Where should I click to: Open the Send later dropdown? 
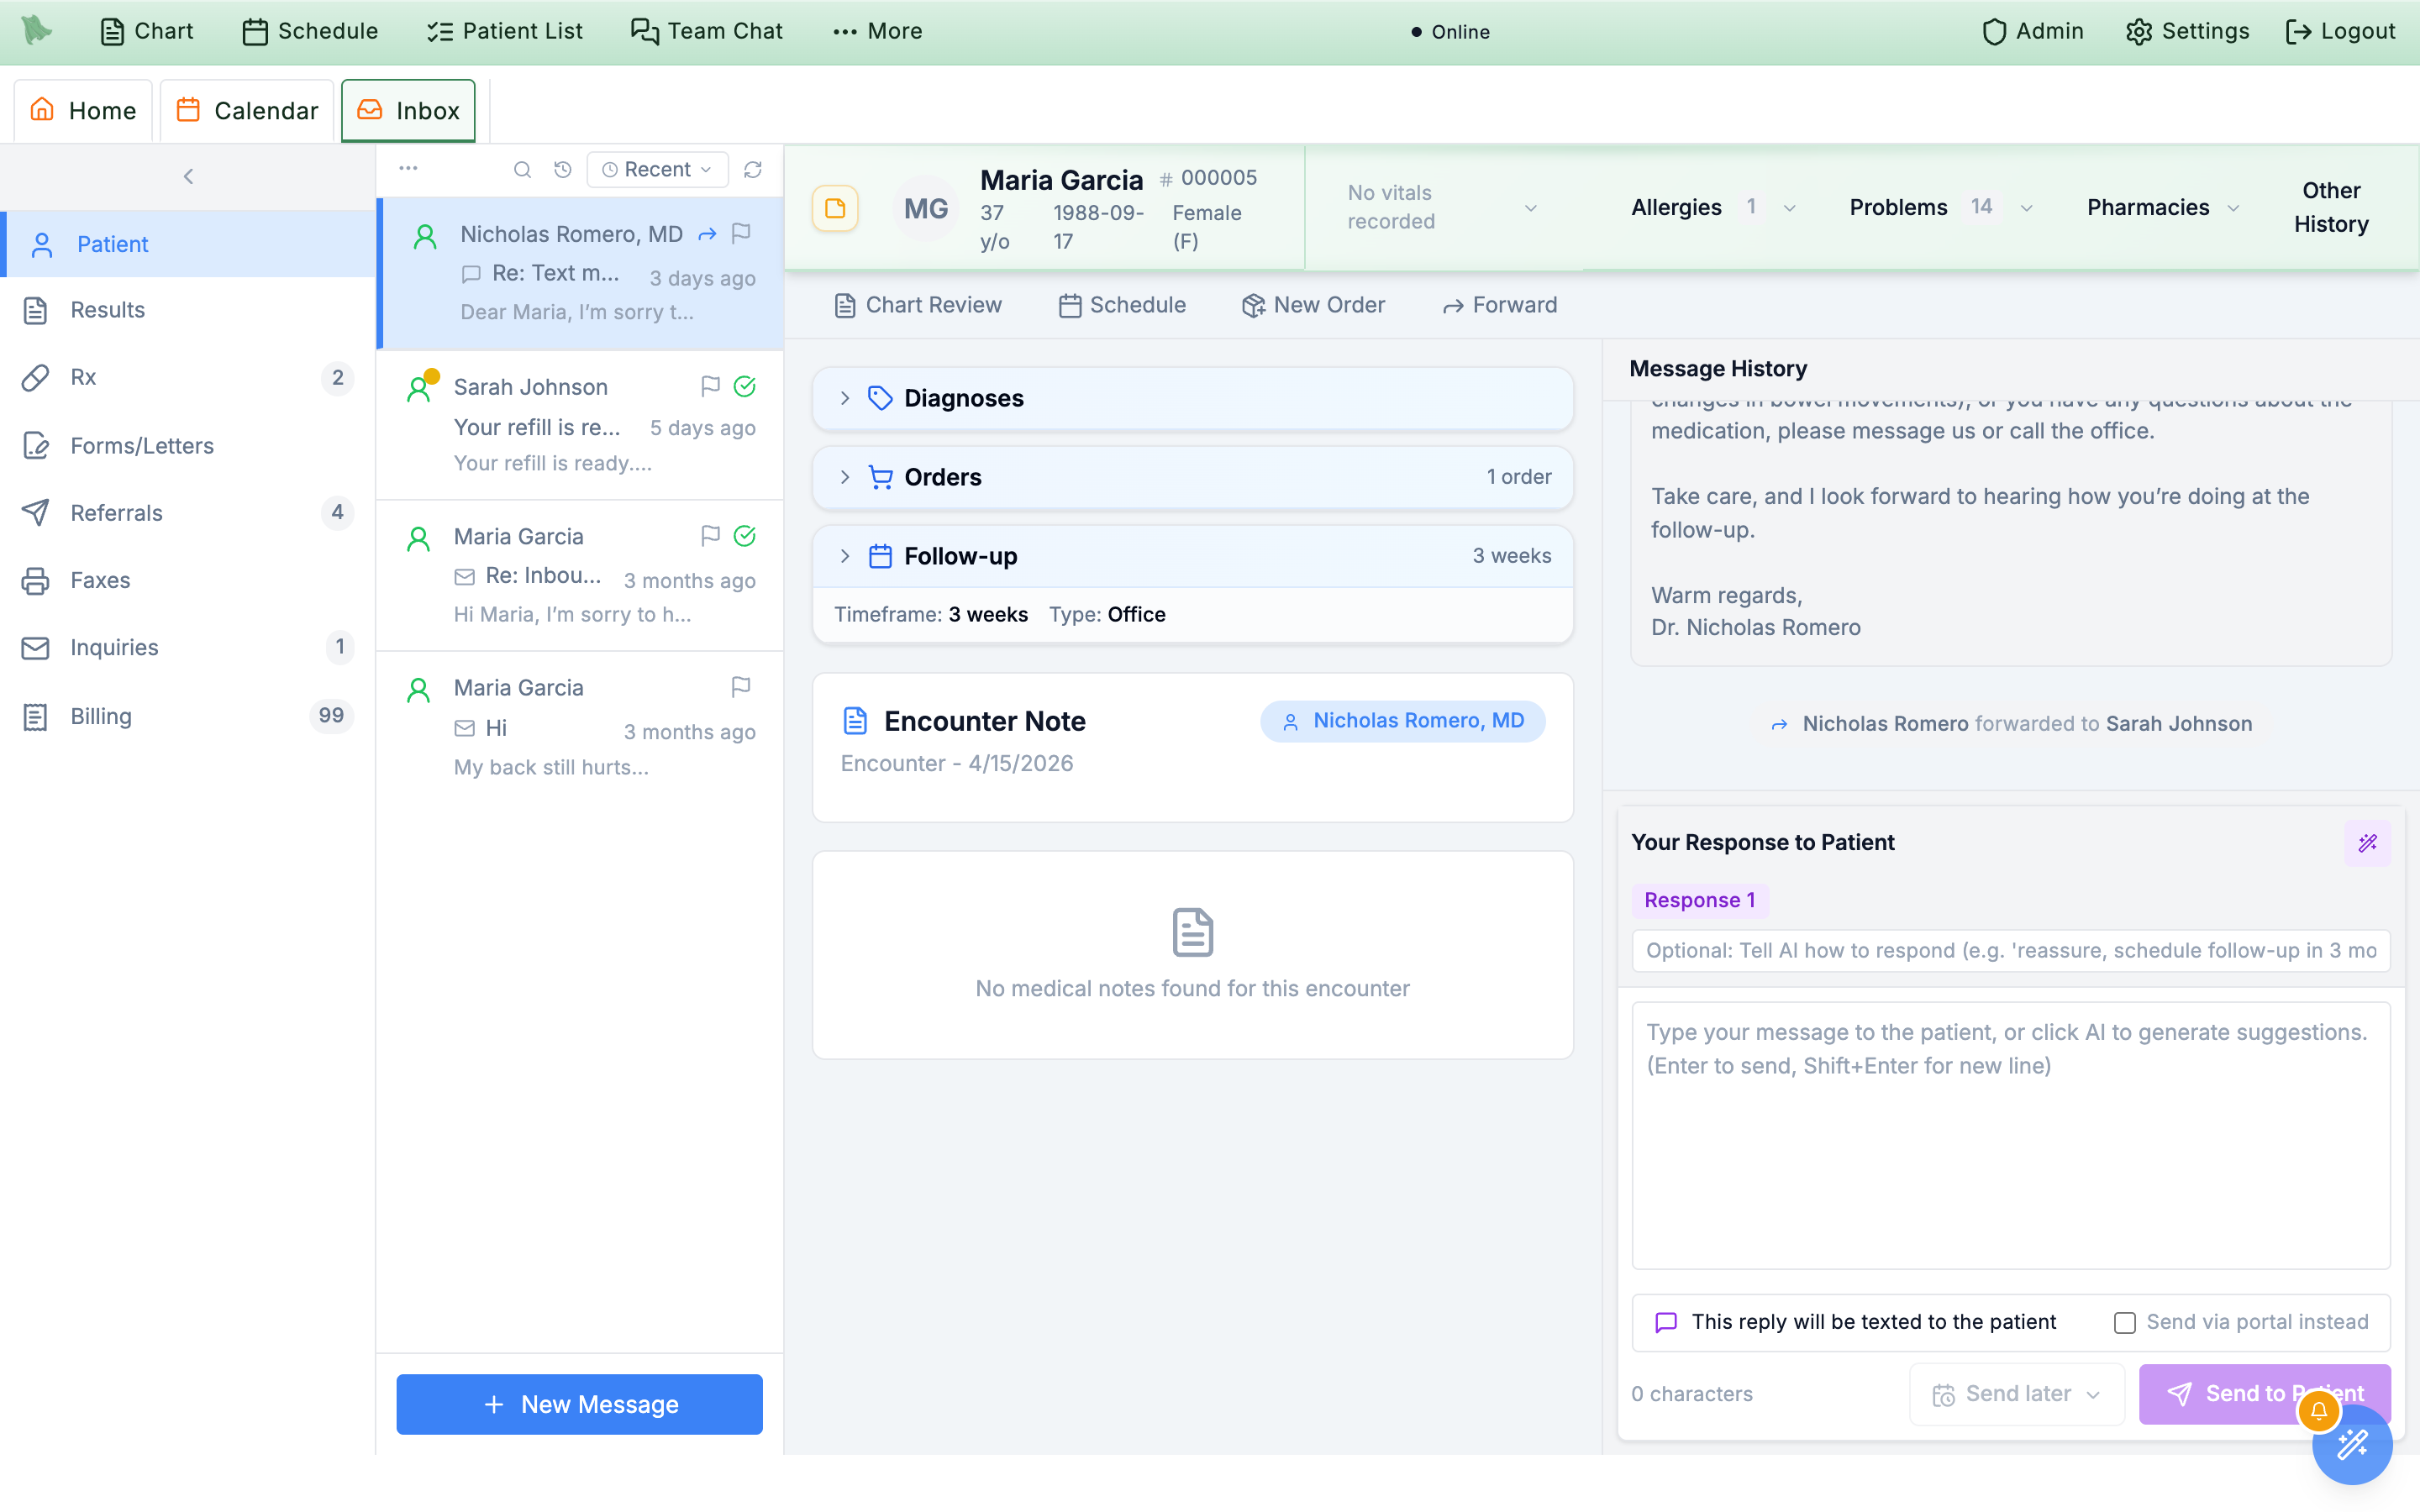click(x=2016, y=1394)
